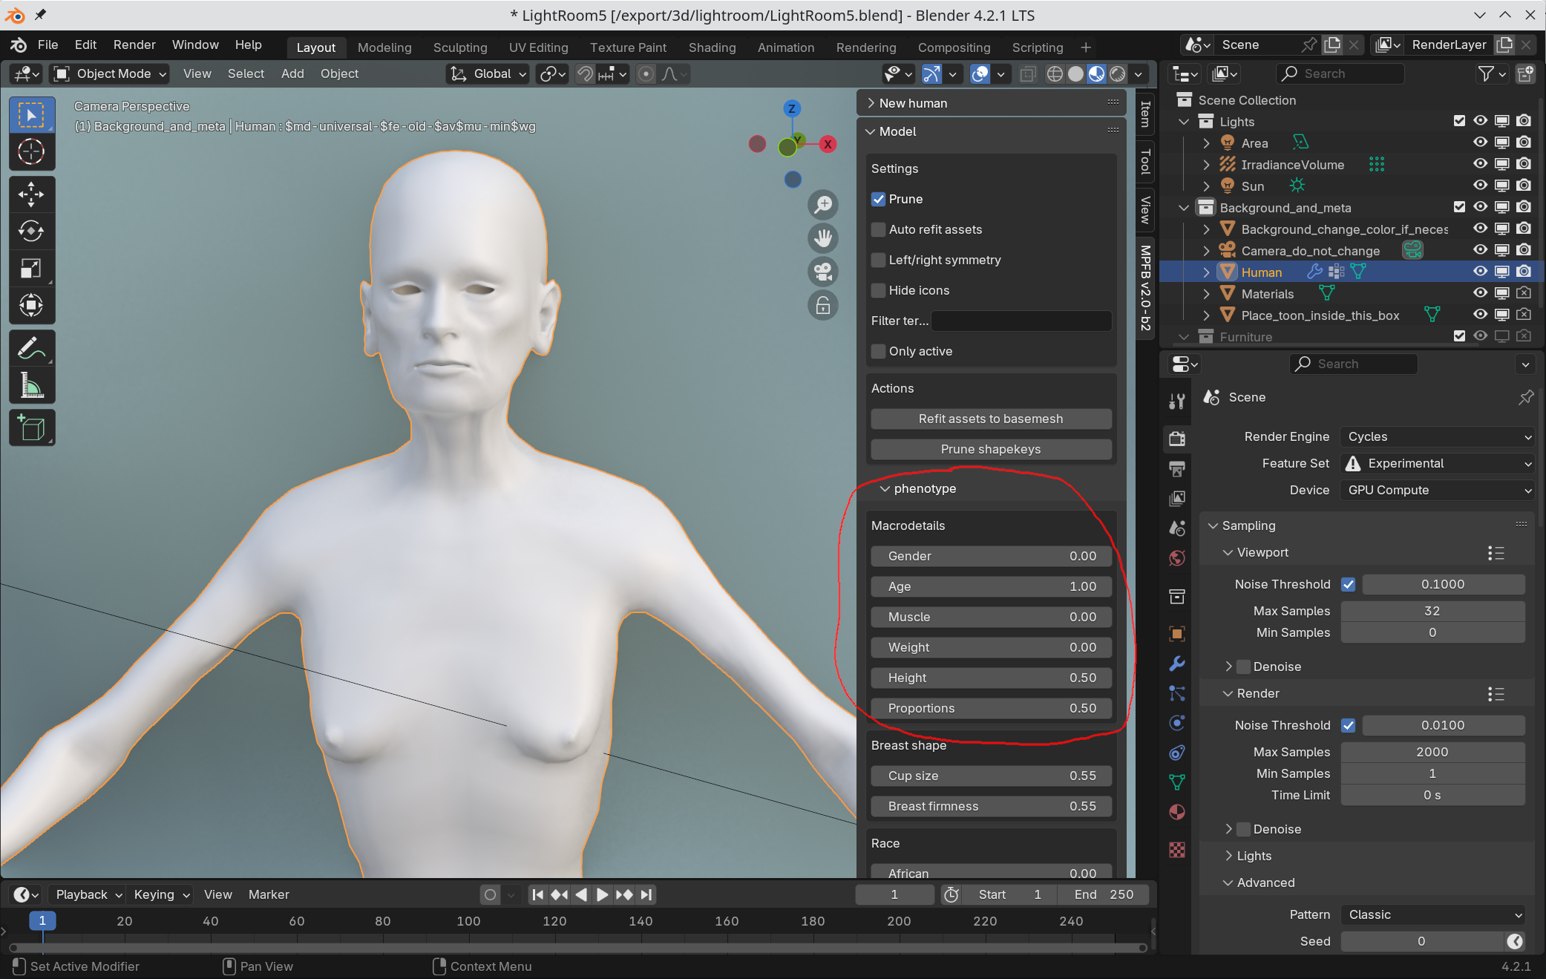Open the Render menu
Image resolution: width=1546 pixels, height=979 pixels.
tap(134, 45)
